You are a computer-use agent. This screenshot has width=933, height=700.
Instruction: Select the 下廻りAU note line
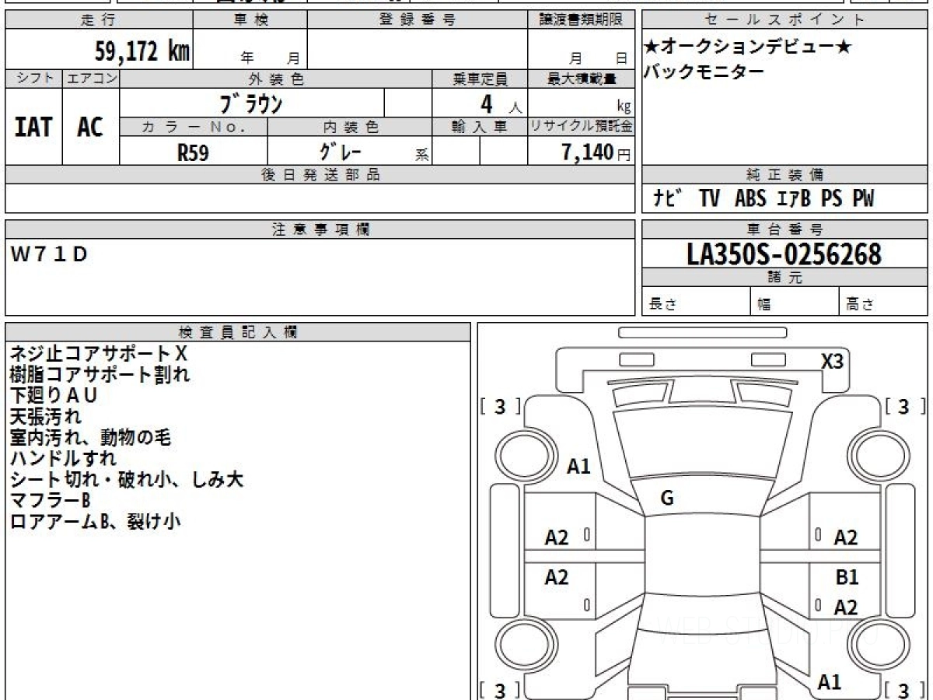point(54,395)
